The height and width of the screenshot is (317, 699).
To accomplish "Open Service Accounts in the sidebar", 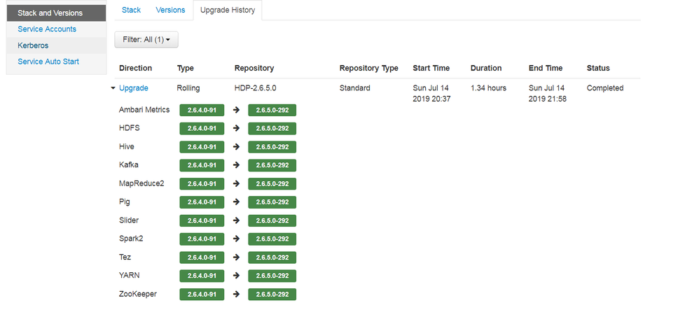I will 47,29.
